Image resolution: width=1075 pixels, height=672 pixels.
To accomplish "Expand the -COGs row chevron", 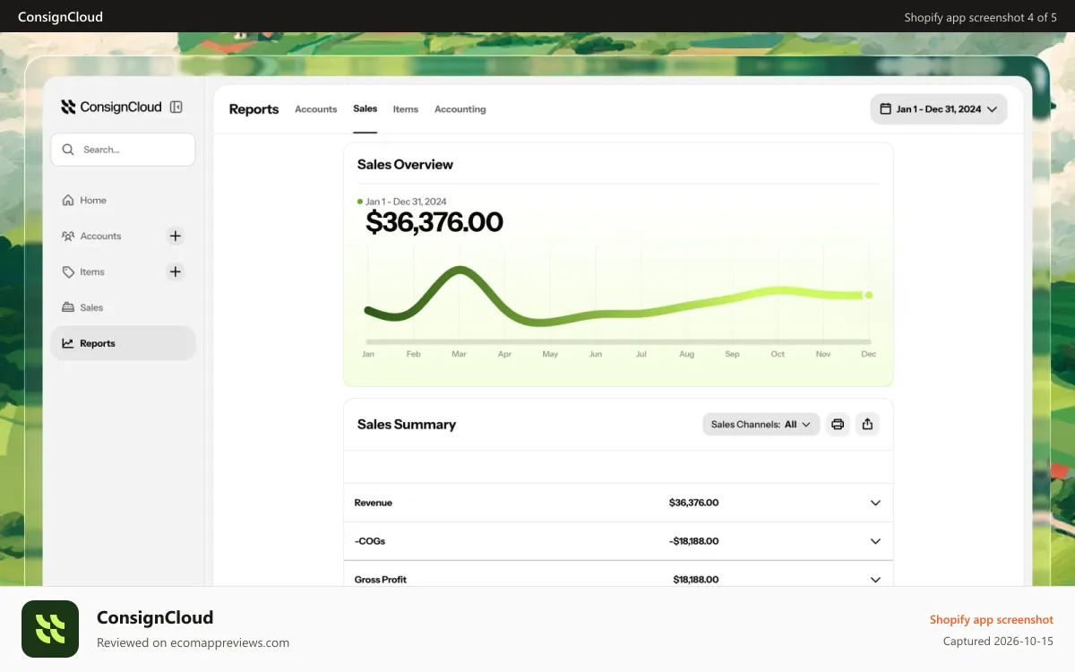I will click(x=876, y=541).
